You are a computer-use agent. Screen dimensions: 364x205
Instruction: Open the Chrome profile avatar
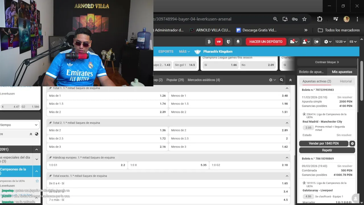pos(346,19)
